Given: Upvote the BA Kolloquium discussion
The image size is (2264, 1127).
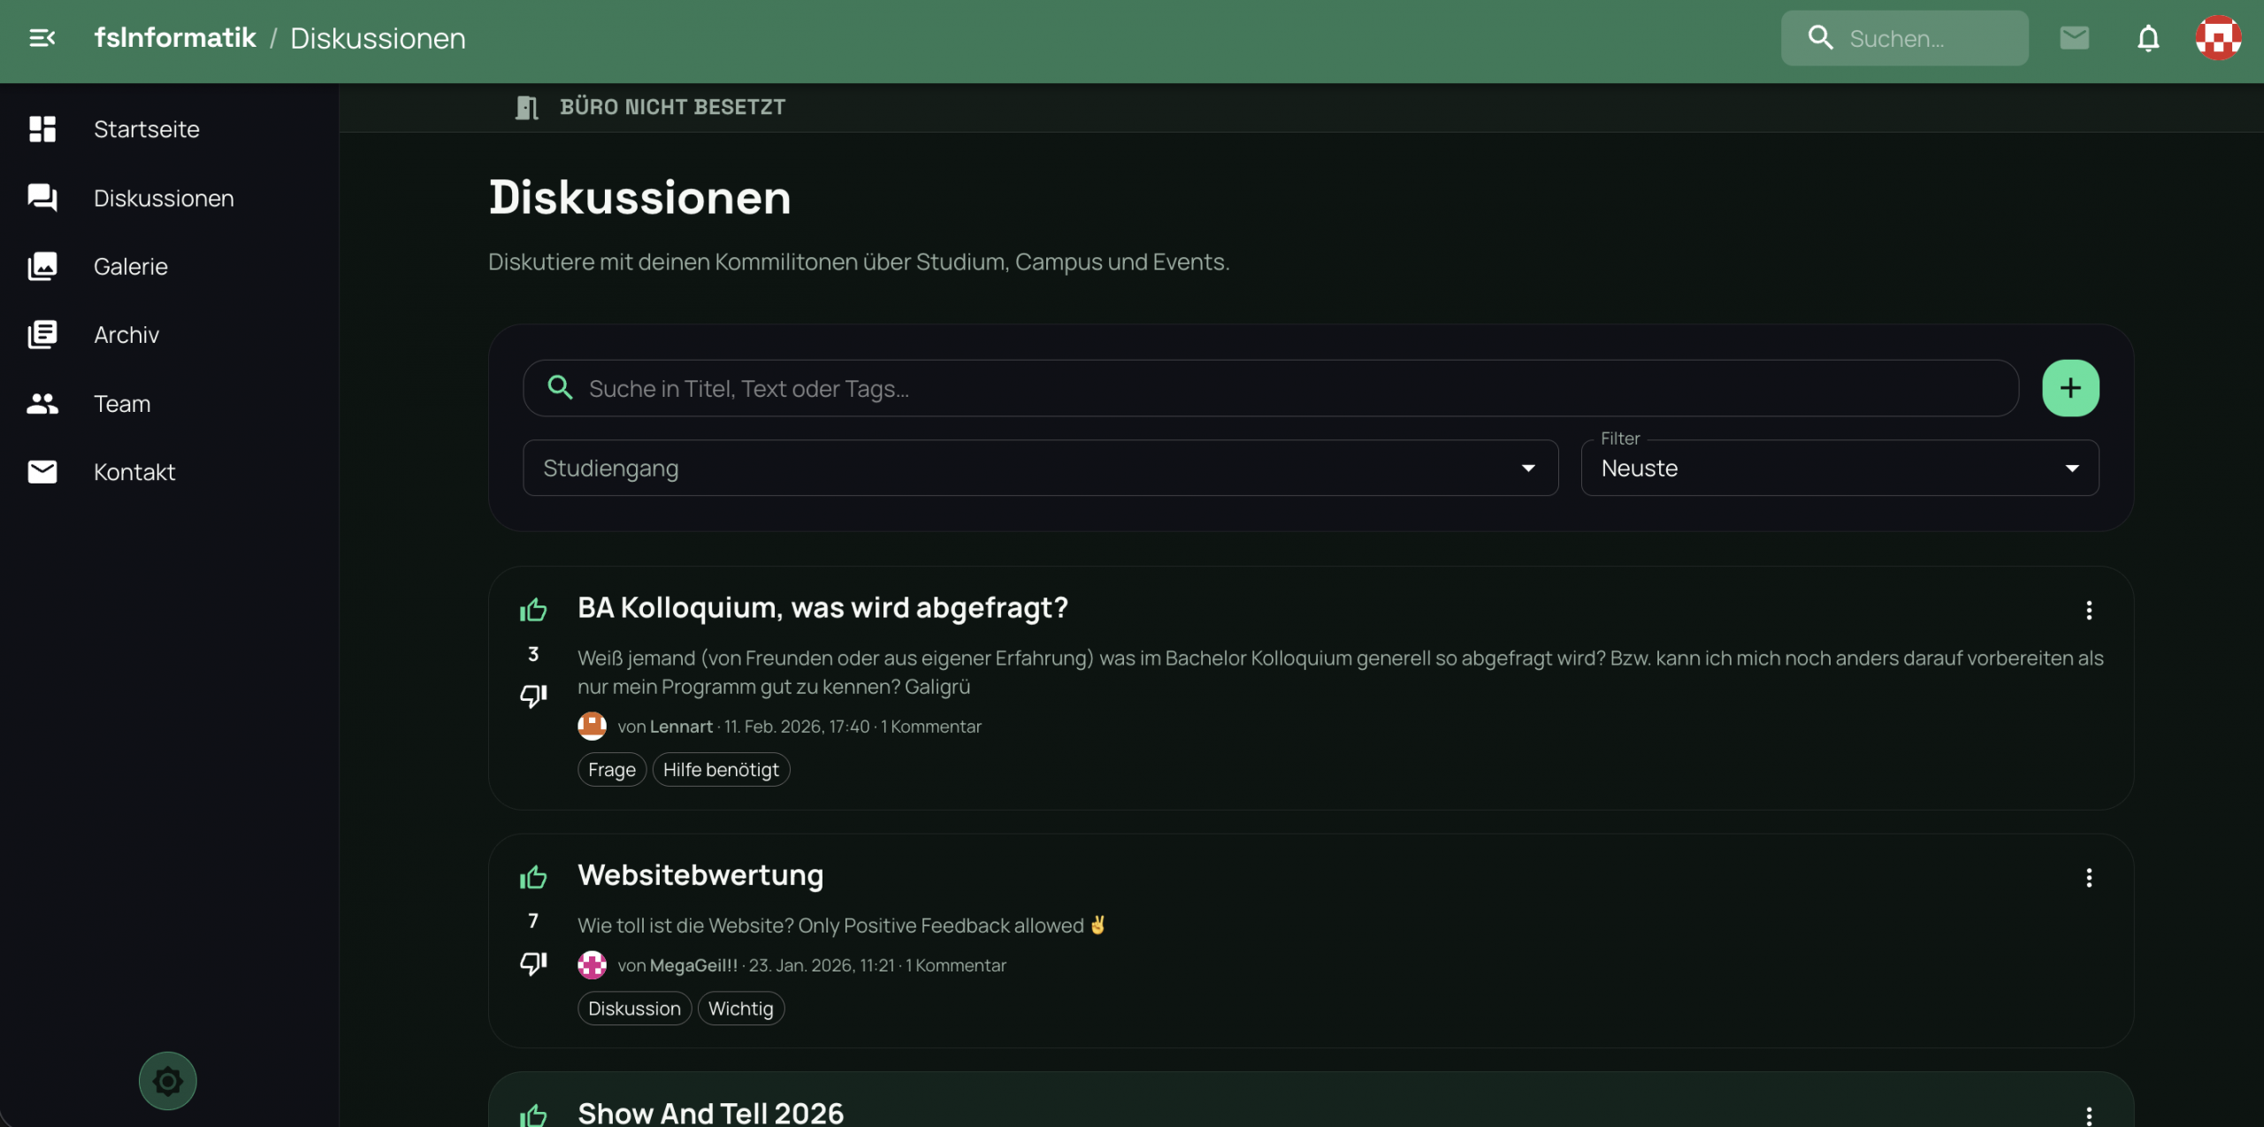Looking at the screenshot, I should point(533,610).
